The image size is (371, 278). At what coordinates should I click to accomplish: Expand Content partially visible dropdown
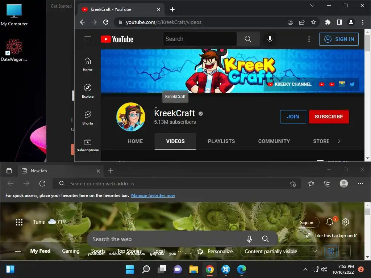(281, 251)
